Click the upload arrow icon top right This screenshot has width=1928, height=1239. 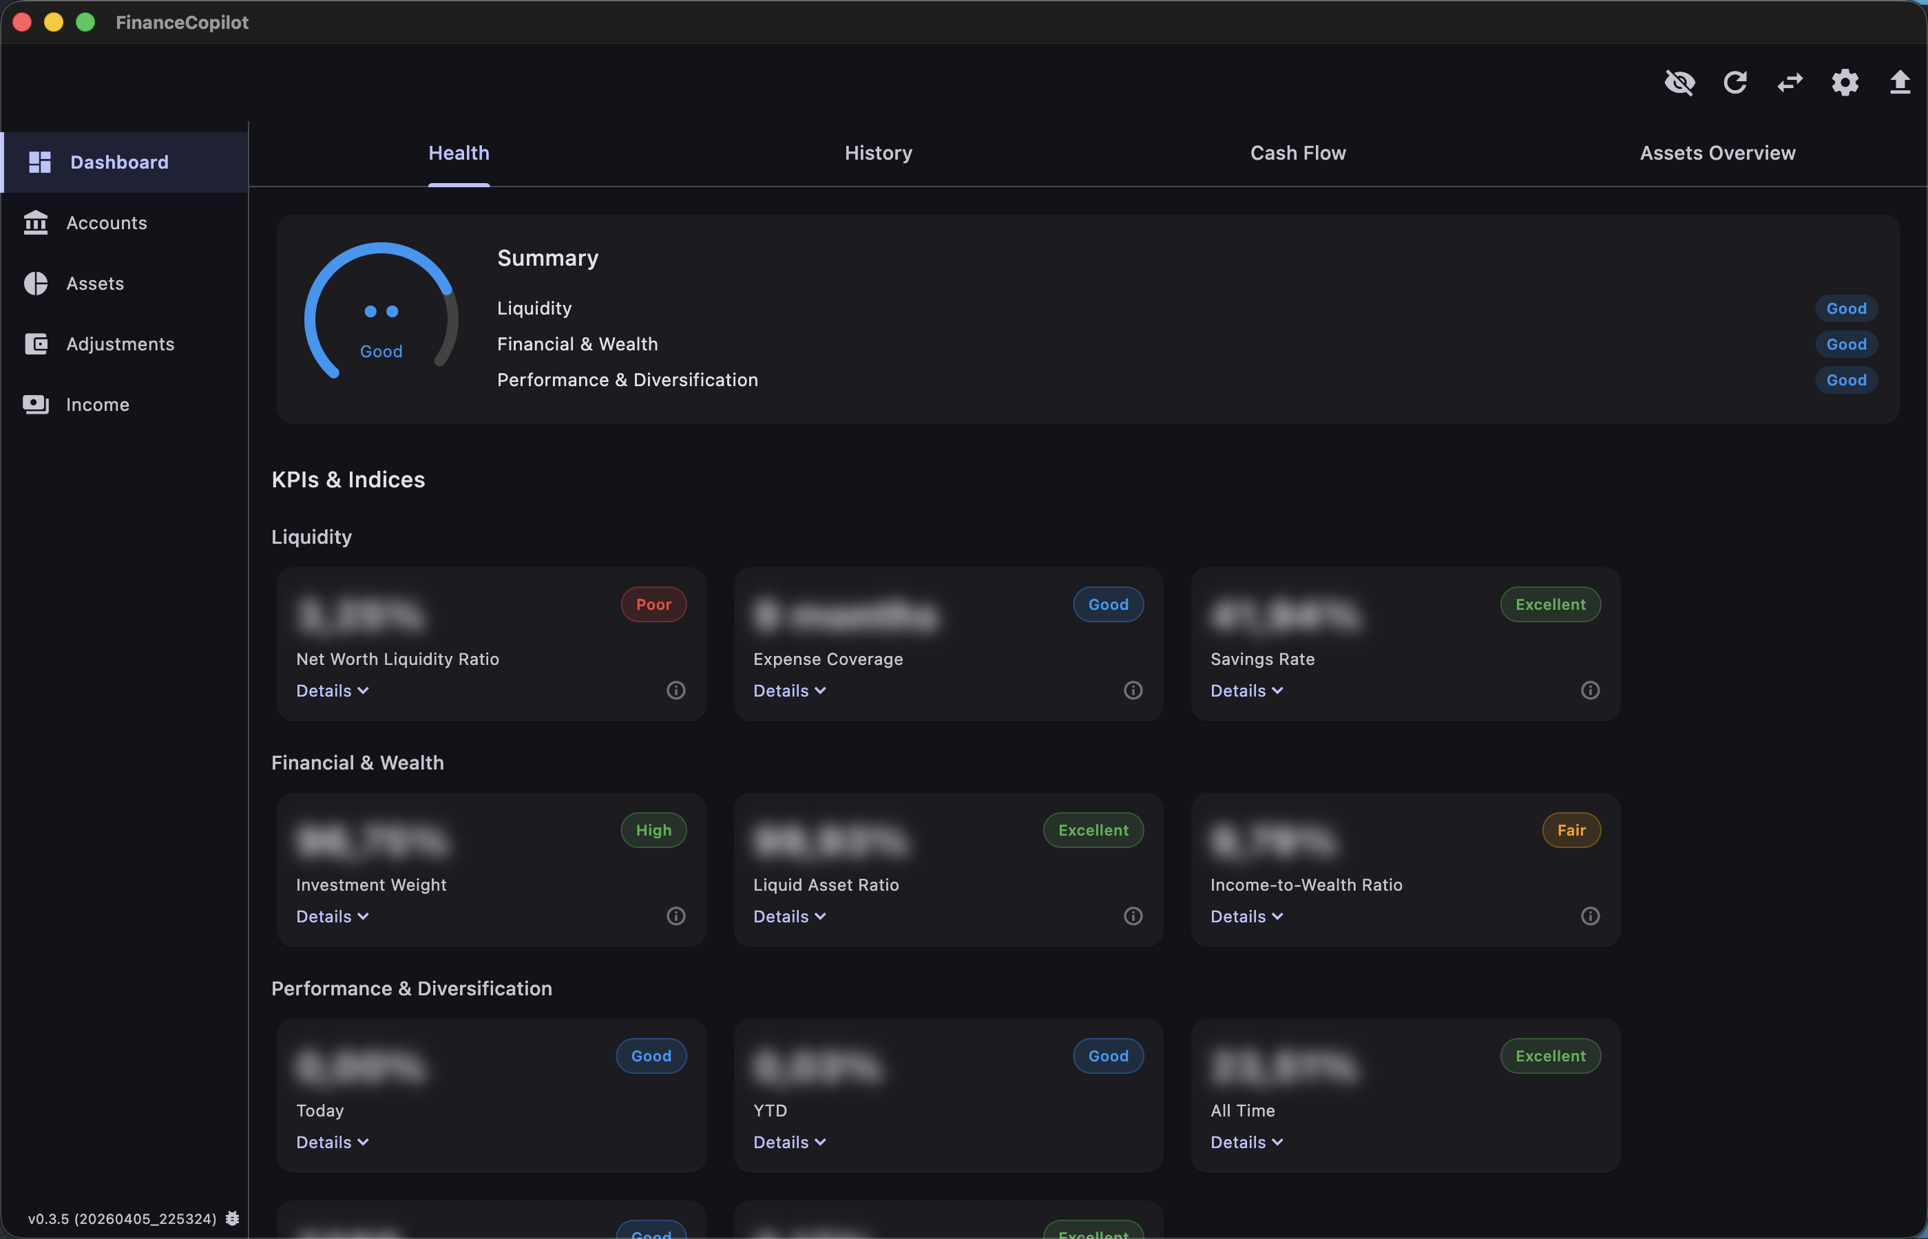[x=1899, y=82]
